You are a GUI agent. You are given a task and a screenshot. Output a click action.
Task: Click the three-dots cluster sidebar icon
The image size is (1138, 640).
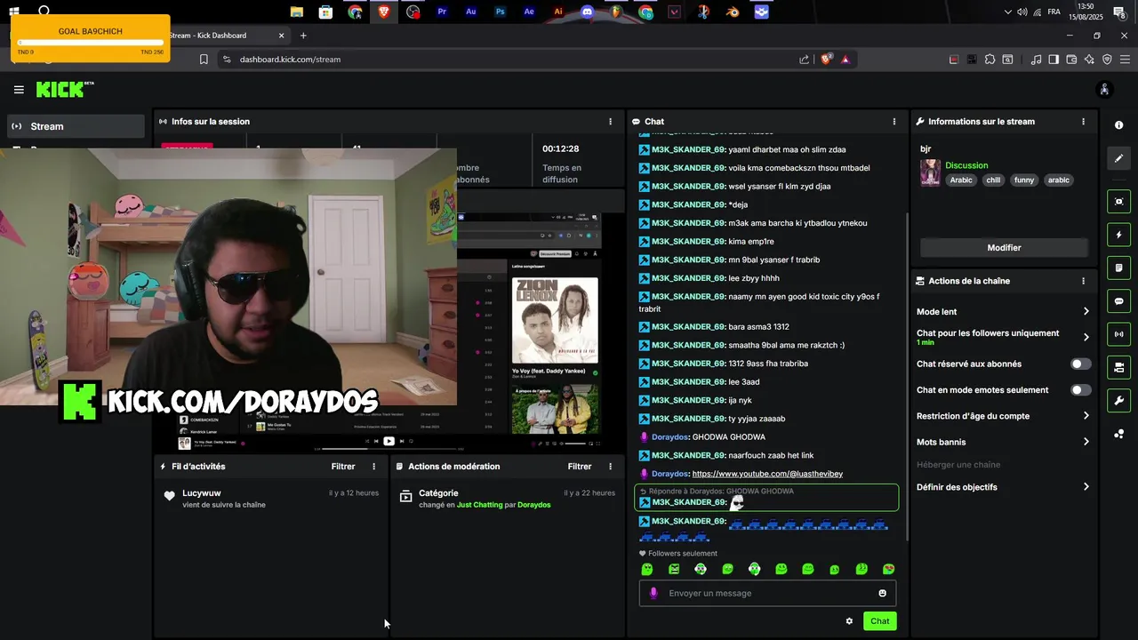tap(1118, 434)
